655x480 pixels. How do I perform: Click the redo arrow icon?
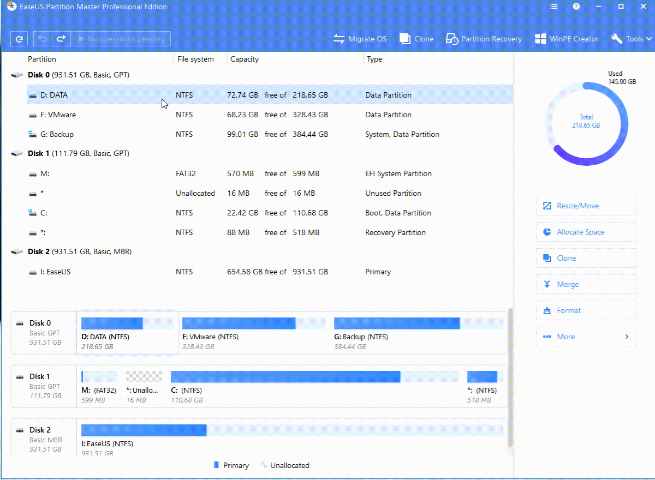coord(61,39)
